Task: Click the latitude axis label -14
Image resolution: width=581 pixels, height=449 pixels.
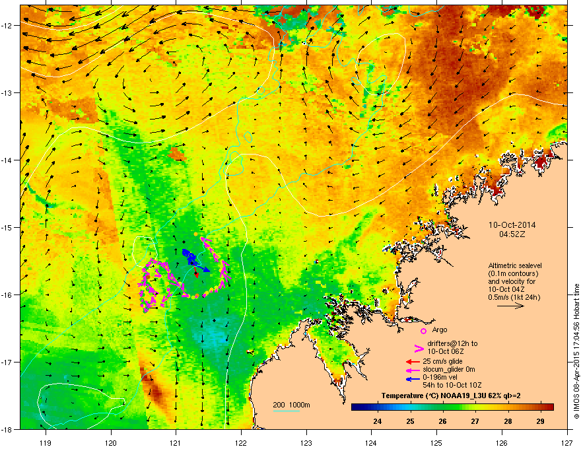Action: (x=7, y=160)
